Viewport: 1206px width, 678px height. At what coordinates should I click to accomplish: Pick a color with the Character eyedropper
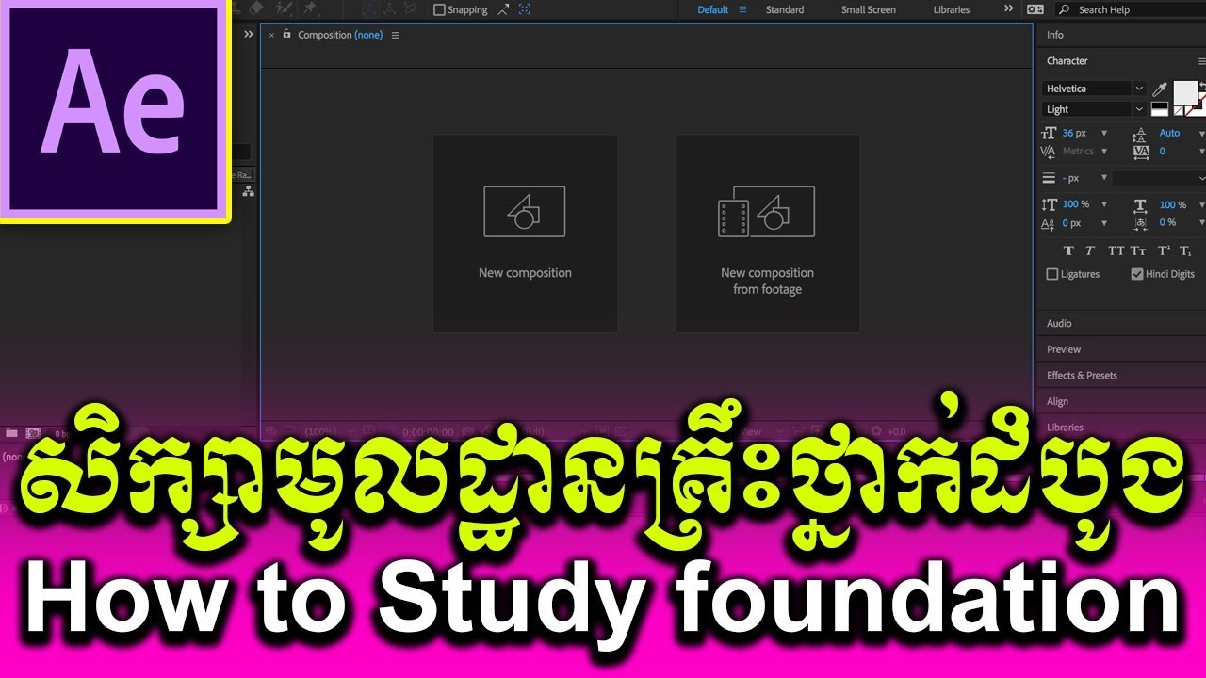(x=1160, y=89)
